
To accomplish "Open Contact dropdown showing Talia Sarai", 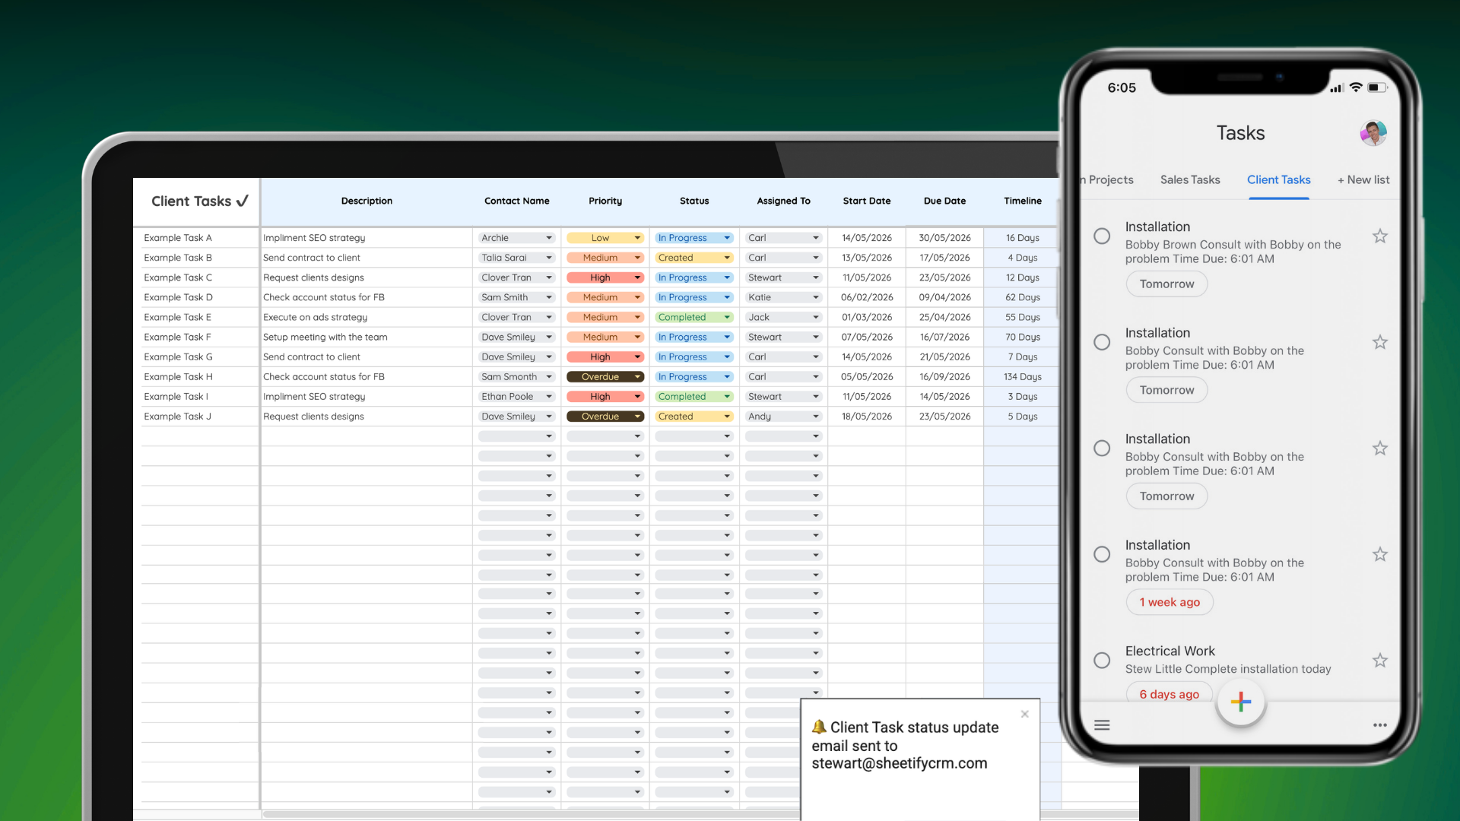I will point(516,258).
